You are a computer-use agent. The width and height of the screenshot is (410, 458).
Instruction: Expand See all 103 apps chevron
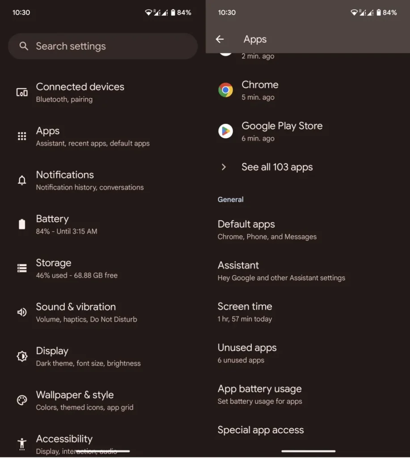tap(224, 167)
